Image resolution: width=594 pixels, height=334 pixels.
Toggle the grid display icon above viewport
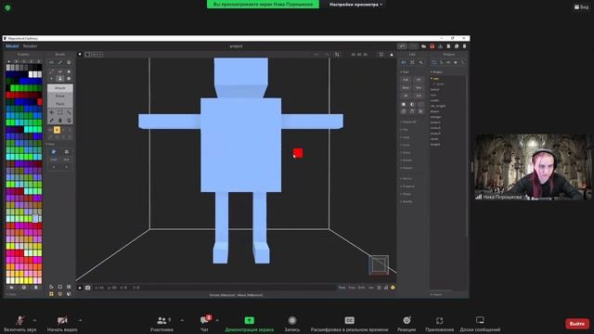[100, 55]
